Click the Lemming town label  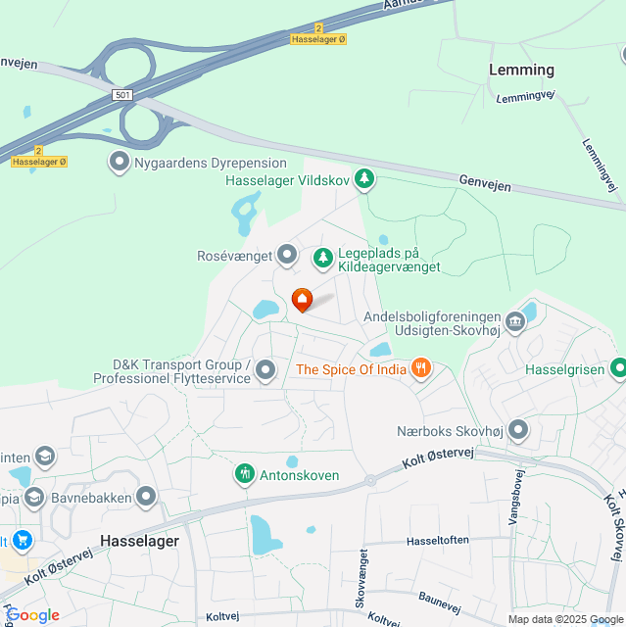pos(521,70)
